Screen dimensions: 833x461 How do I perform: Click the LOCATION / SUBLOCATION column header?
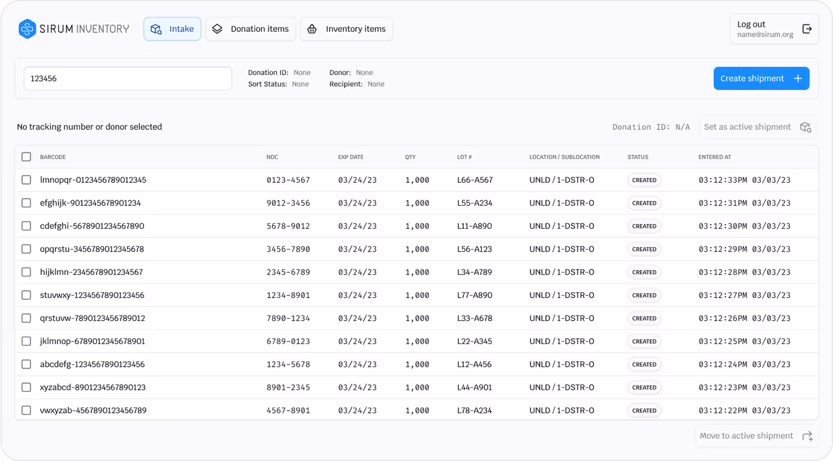[x=564, y=157]
